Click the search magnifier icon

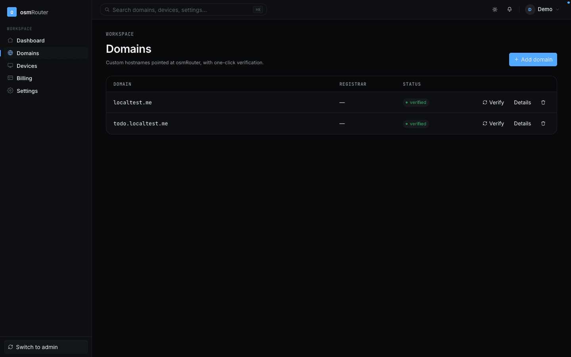pyautogui.click(x=107, y=10)
